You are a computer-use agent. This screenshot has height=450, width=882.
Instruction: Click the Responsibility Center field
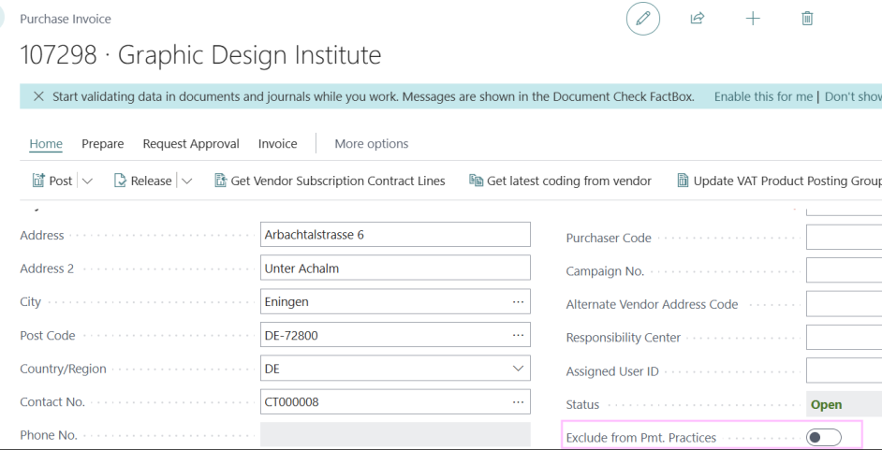point(844,338)
